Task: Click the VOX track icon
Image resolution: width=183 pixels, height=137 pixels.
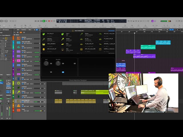Action: pyautogui.click(x=19, y=106)
